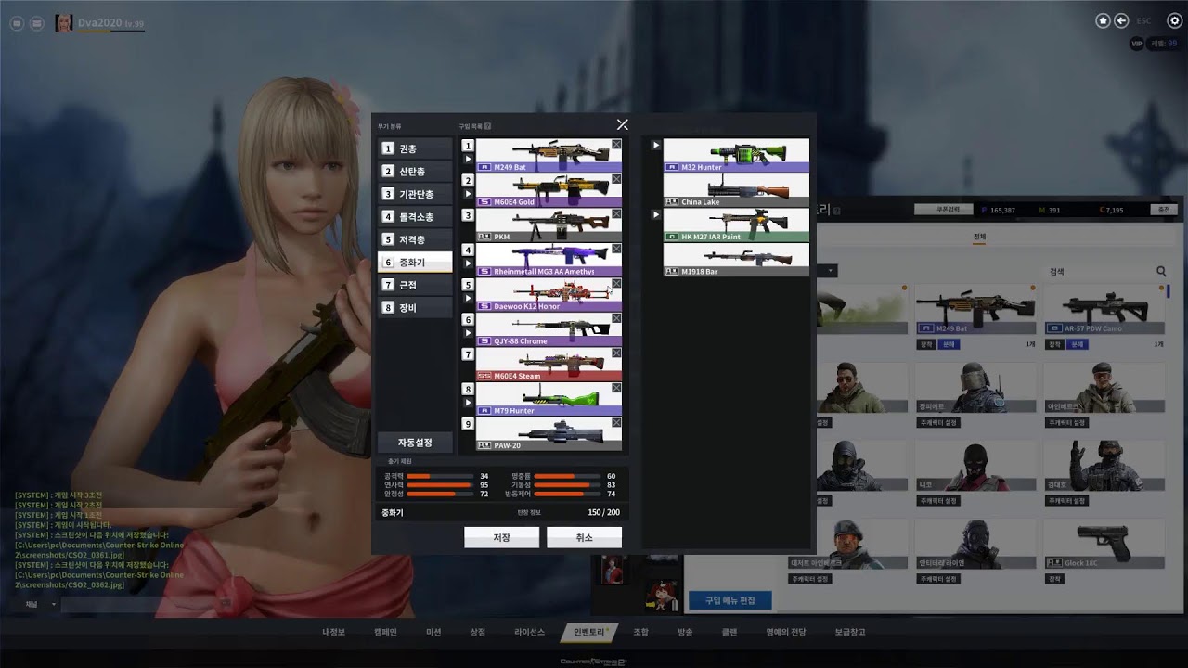Go back with the arrow icon
The width and height of the screenshot is (1188, 668).
[1121, 20]
